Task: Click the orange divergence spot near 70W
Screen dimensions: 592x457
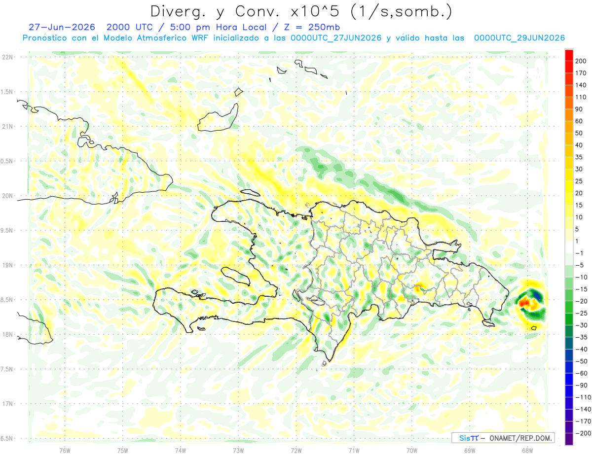Action: 419,286
